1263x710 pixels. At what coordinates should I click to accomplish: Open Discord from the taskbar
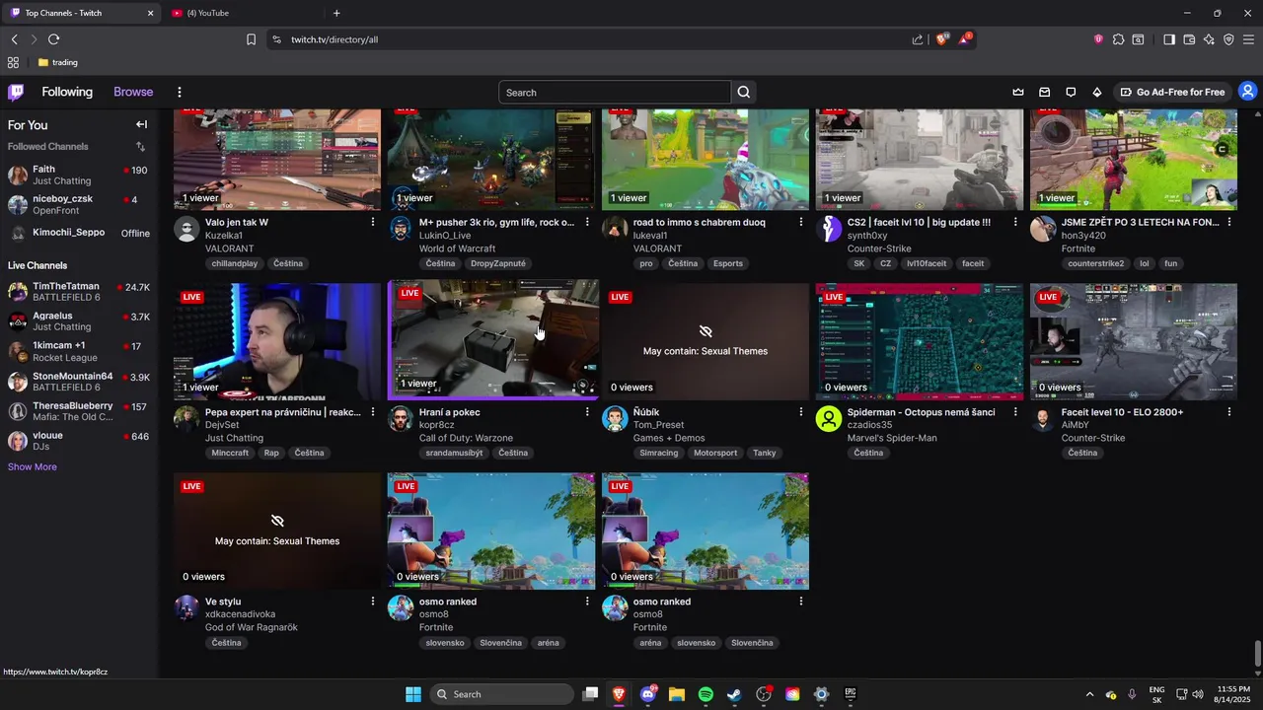(648, 694)
